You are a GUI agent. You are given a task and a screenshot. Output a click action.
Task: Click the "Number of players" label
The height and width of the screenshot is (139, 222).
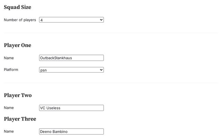(20, 20)
